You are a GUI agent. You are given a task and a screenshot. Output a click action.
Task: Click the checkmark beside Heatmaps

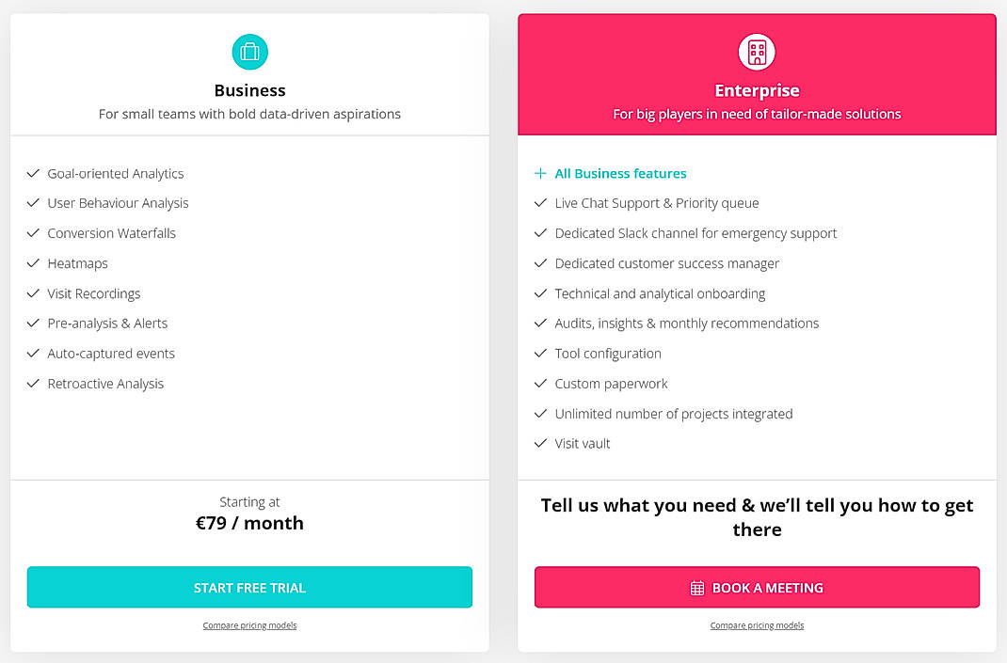point(31,263)
